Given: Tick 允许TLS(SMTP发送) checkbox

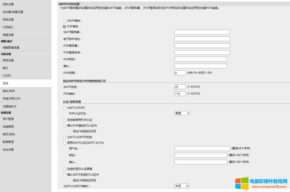Looking at the screenshot, I should [64, 137].
